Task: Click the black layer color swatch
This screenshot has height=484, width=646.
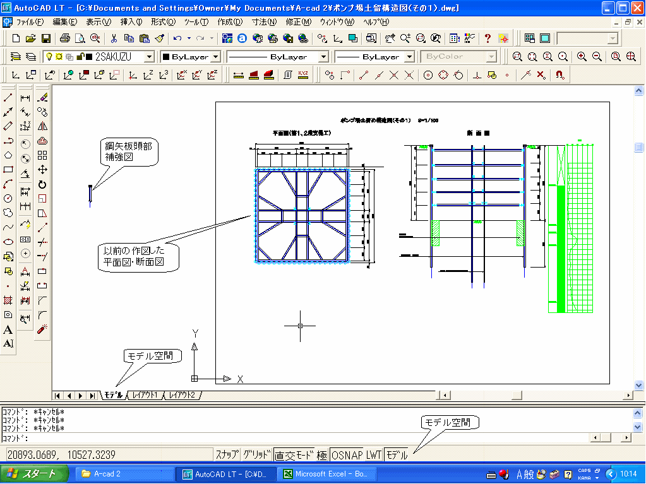Action: coord(89,57)
